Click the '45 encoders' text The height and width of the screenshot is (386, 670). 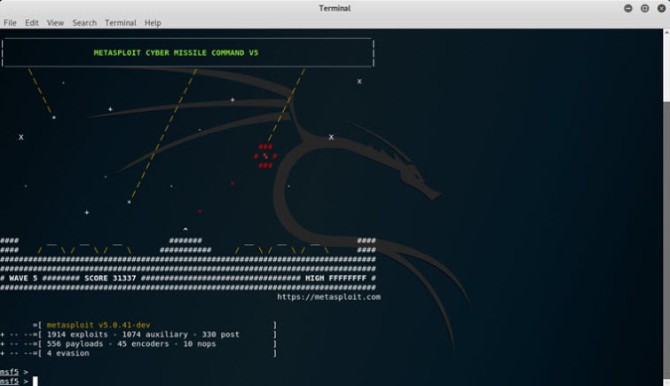[x=143, y=343]
